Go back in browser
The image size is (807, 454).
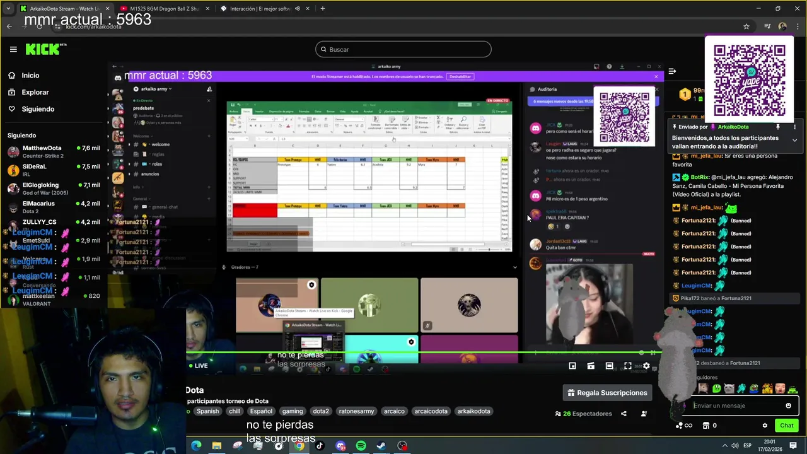(9, 26)
